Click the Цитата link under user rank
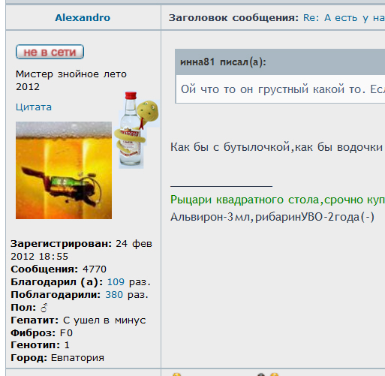This screenshot has height=376, width=385. click(x=34, y=107)
